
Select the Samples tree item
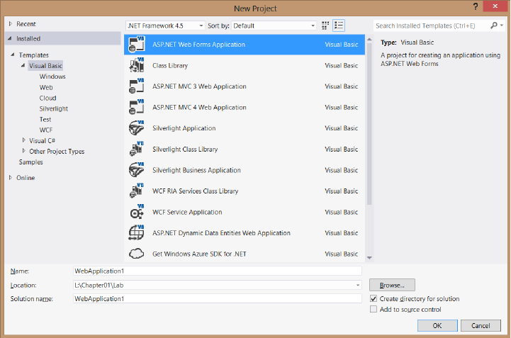click(x=30, y=162)
